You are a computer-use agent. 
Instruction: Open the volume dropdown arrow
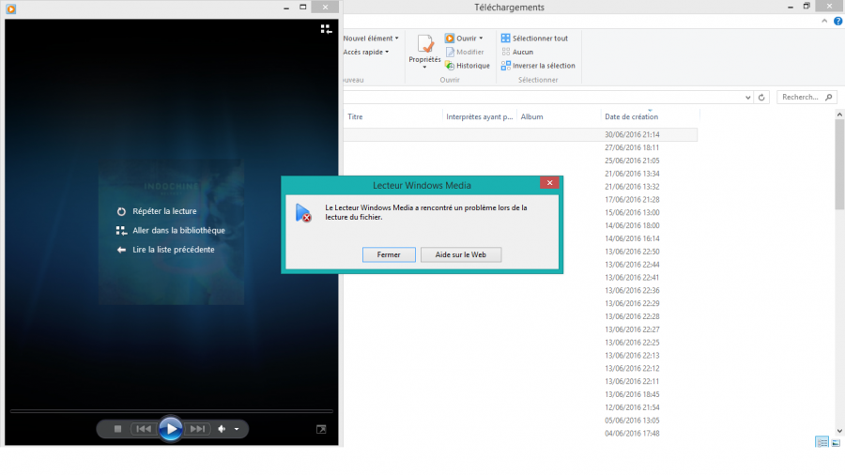click(x=237, y=429)
